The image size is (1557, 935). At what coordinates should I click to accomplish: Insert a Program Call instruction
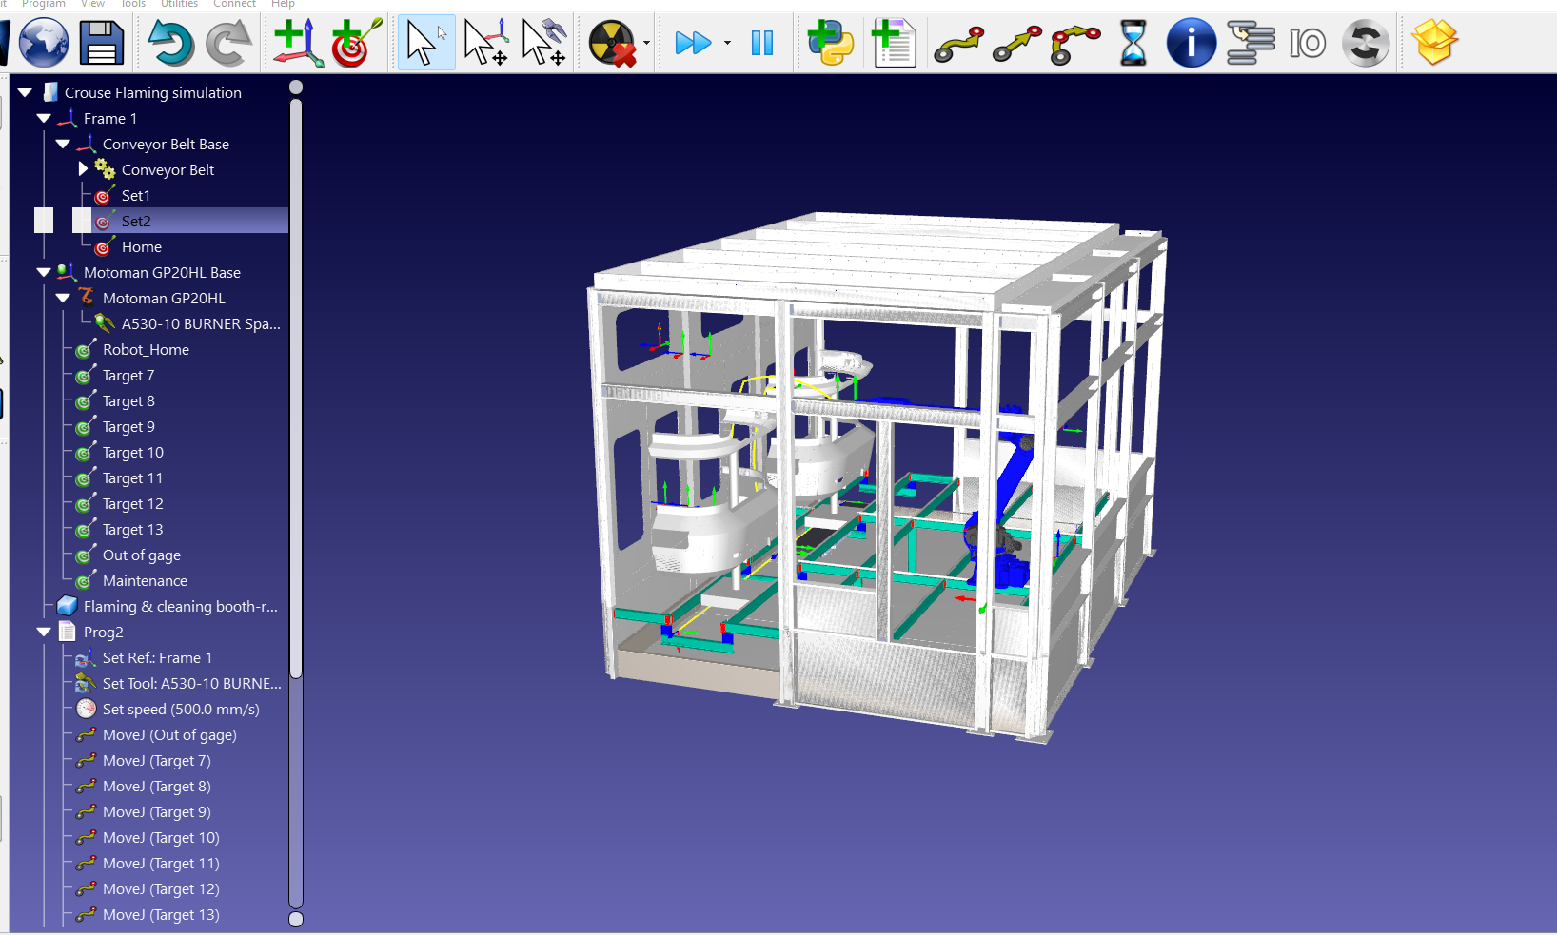pyautogui.click(x=1251, y=43)
